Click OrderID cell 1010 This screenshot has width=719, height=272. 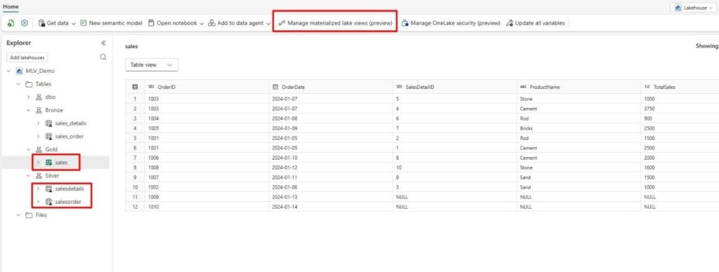[x=206, y=207]
